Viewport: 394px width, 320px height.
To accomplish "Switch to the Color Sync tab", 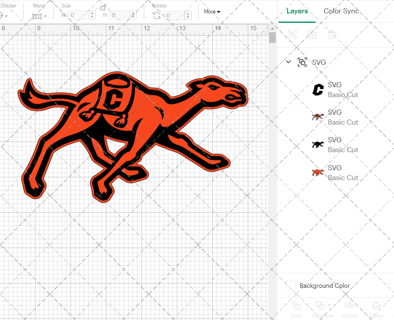I will click(x=341, y=11).
